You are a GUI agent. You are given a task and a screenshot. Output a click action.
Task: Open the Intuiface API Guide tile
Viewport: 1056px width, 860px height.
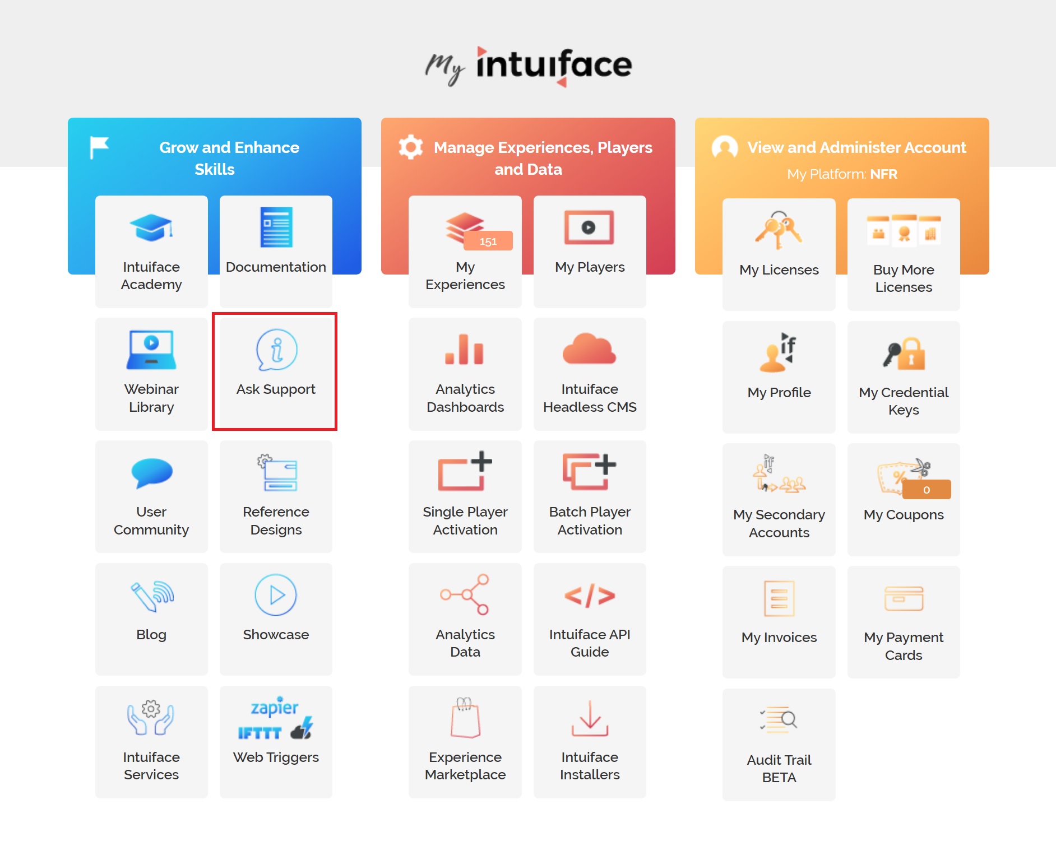[590, 619]
